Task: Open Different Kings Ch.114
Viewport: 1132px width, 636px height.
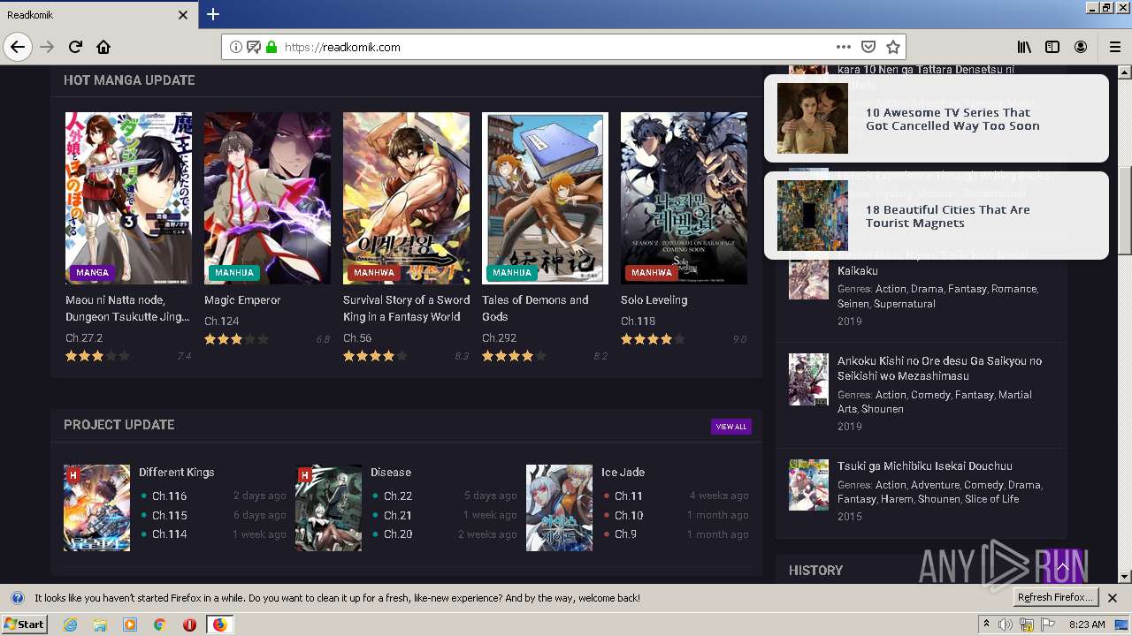Action: click(169, 534)
